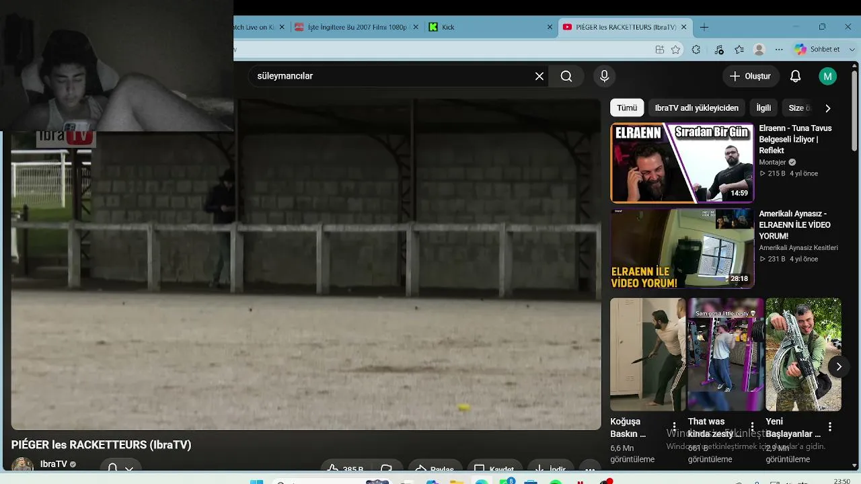Click the Oluştur create button
861x484 pixels.
[x=751, y=76]
